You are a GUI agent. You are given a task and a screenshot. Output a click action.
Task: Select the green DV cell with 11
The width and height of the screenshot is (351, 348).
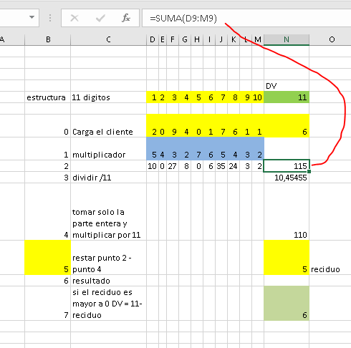click(x=287, y=97)
